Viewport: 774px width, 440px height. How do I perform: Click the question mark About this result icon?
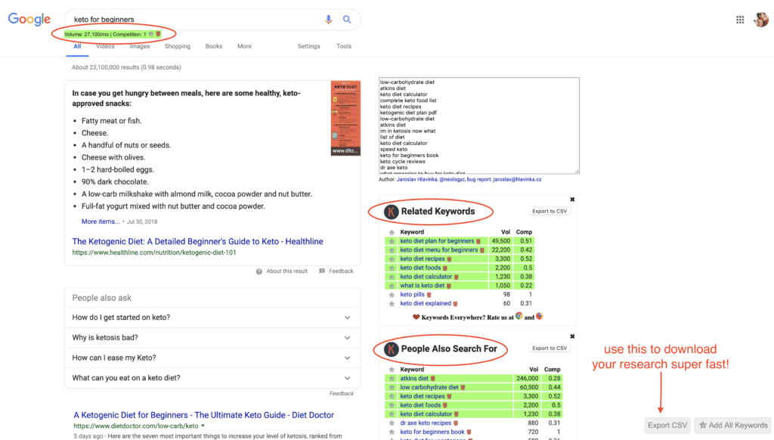tap(259, 271)
